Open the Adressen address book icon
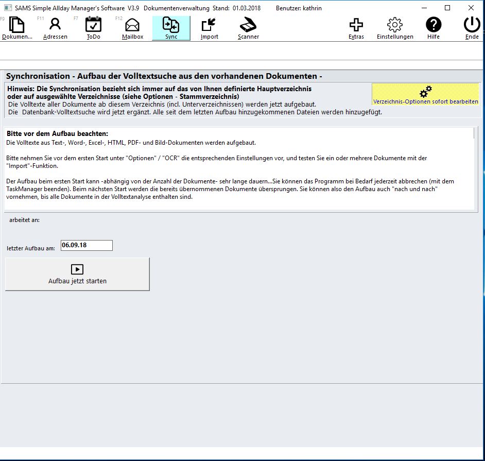The image size is (485, 461). tap(55, 24)
